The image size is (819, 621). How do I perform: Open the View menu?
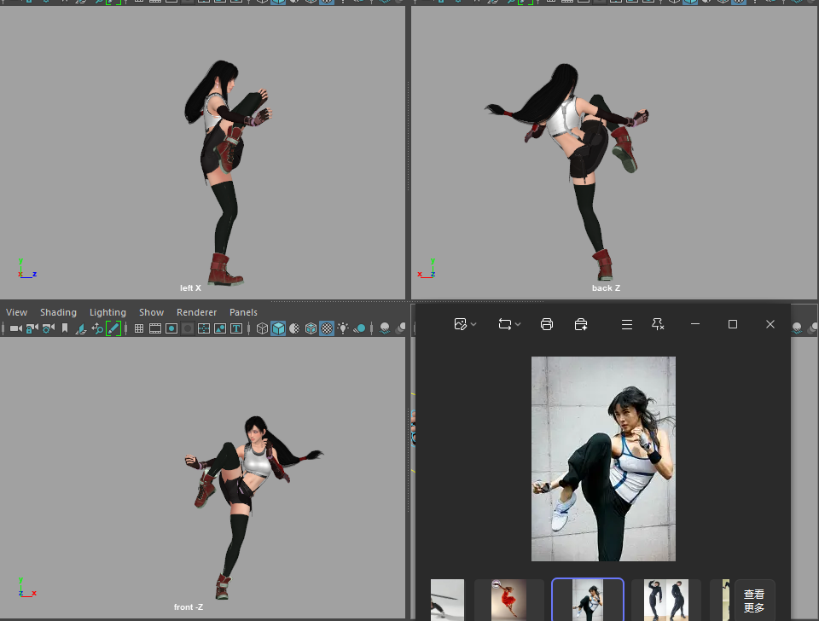[17, 312]
